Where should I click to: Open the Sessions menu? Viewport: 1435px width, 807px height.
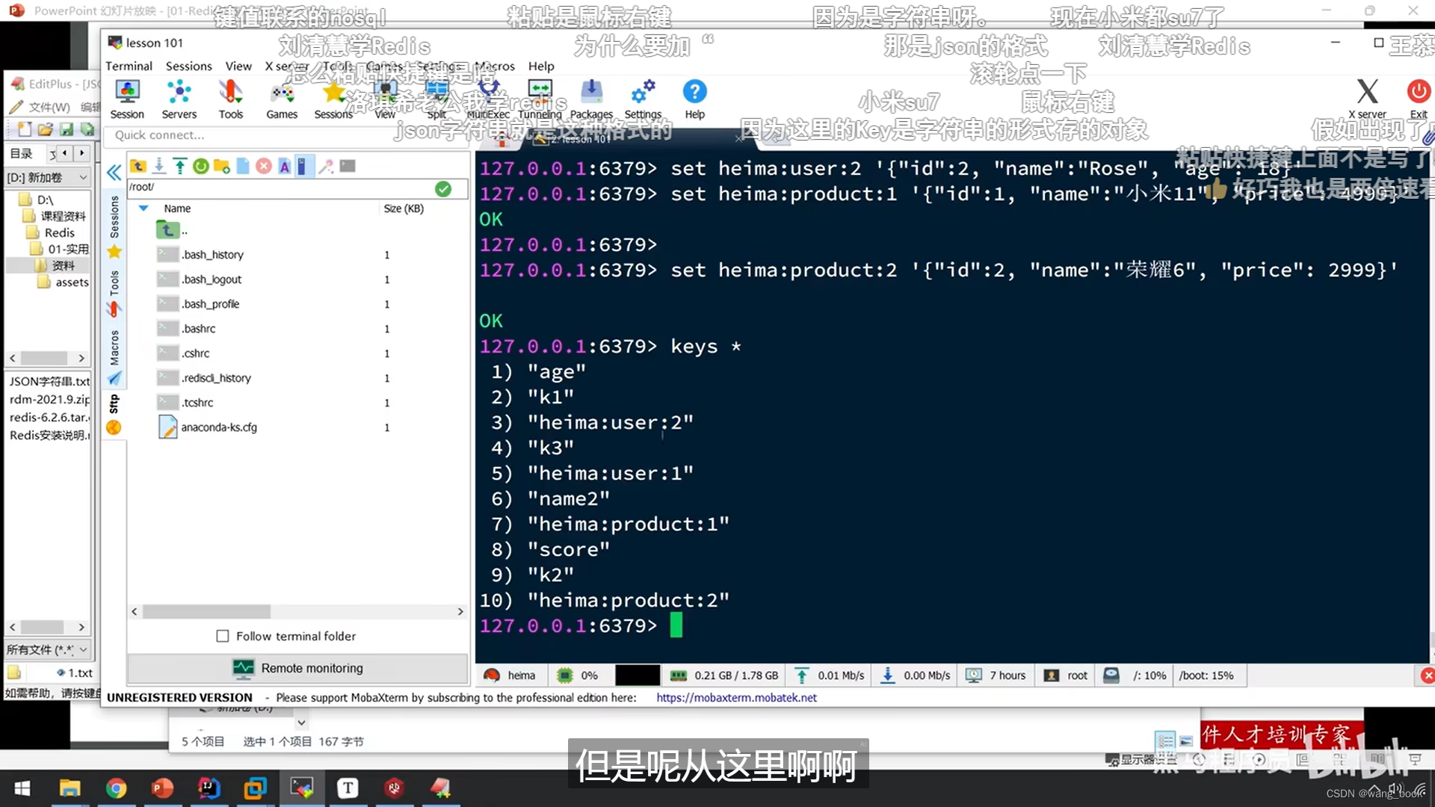pos(188,66)
